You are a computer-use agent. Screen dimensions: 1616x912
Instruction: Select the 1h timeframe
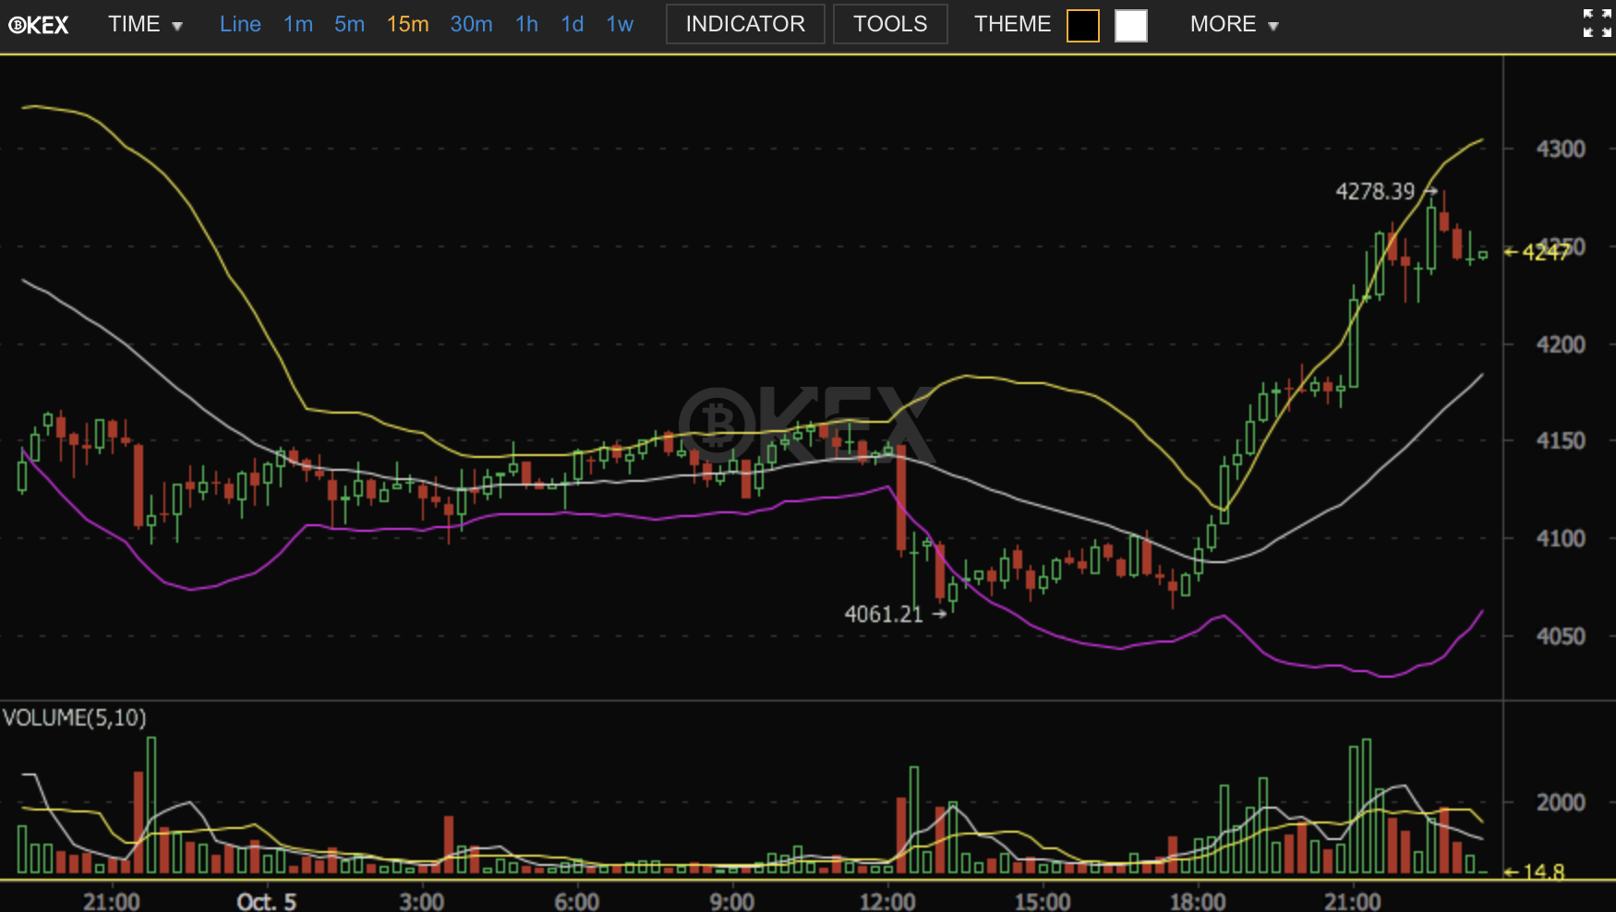[x=526, y=25]
